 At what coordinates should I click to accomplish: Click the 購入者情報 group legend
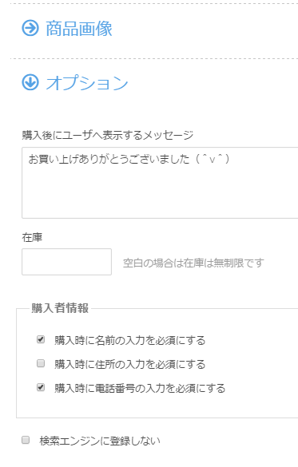[x=60, y=308]
